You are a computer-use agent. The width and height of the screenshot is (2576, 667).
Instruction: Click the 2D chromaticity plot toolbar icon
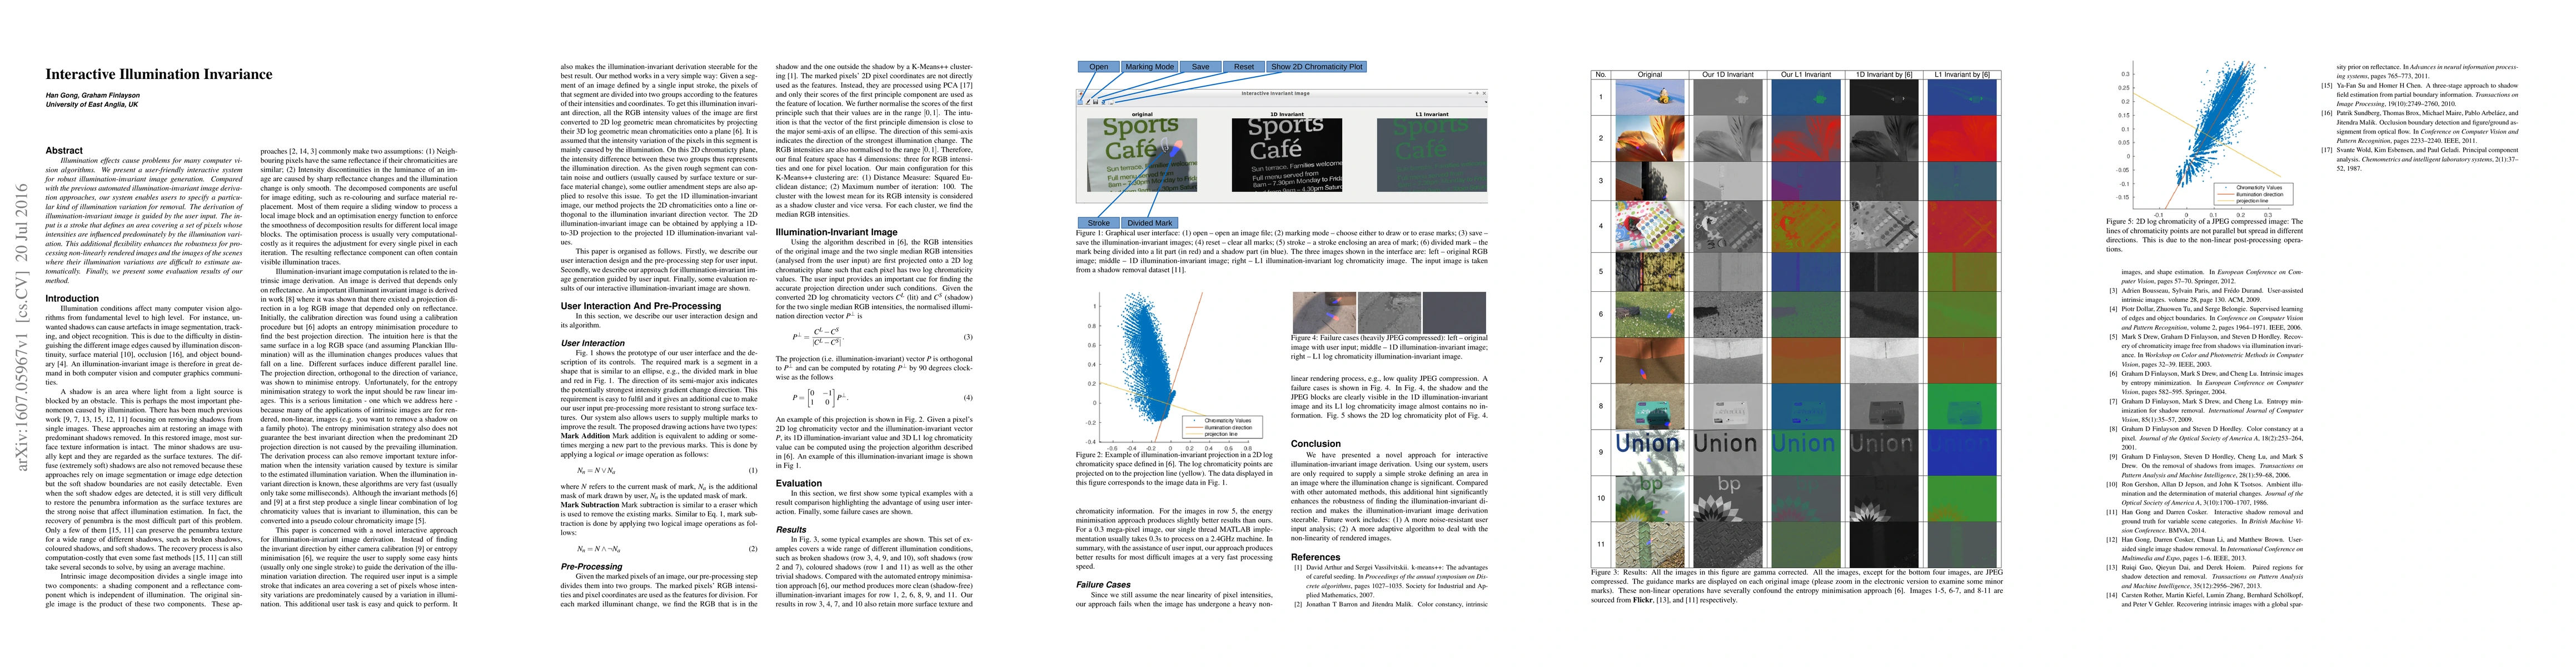1111,102
